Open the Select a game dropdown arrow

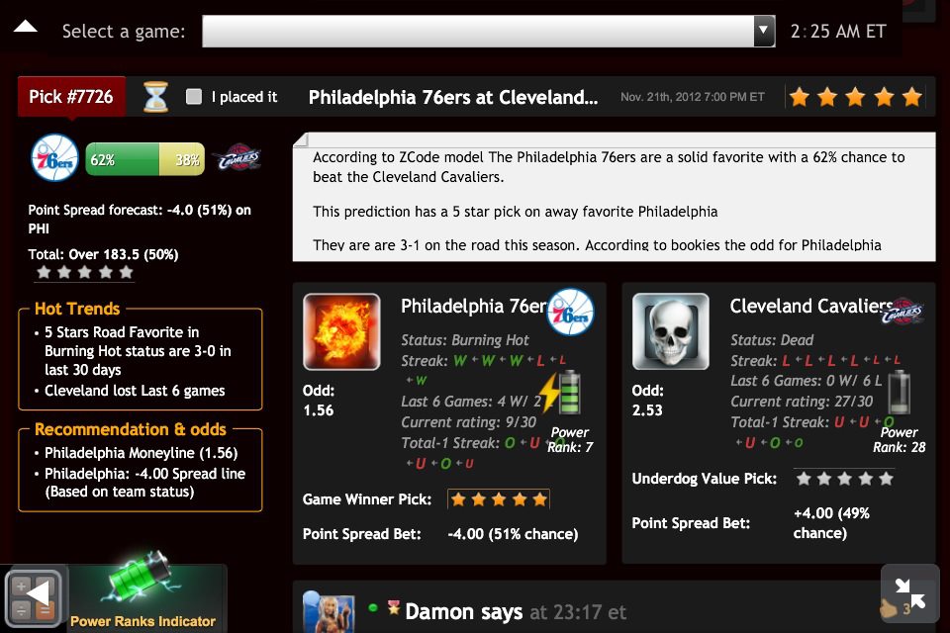point(764,31)
